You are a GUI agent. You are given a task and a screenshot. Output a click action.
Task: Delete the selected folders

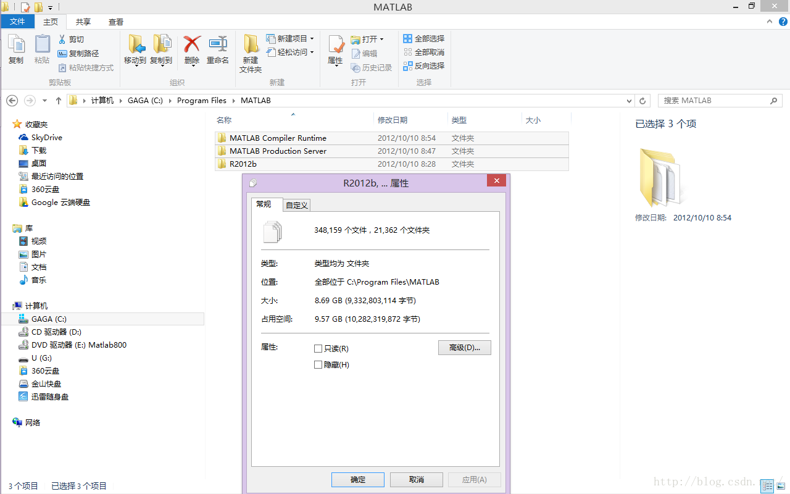pos(191,49)
